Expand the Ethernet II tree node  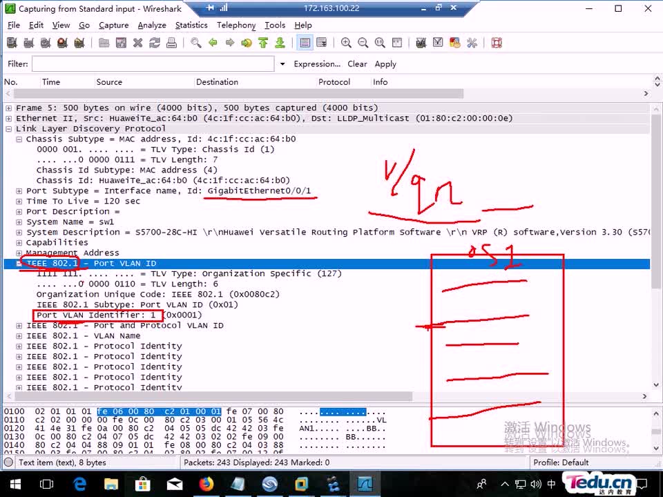tap(8, 118)
